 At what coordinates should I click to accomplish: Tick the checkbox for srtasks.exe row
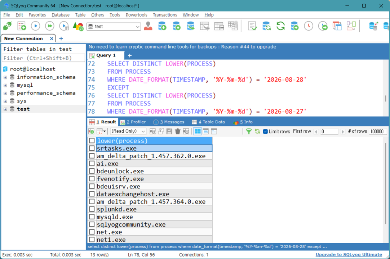click(x=92, y=148)
